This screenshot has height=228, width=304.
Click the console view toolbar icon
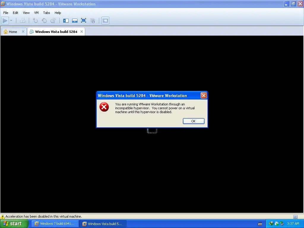coord(105,20)
